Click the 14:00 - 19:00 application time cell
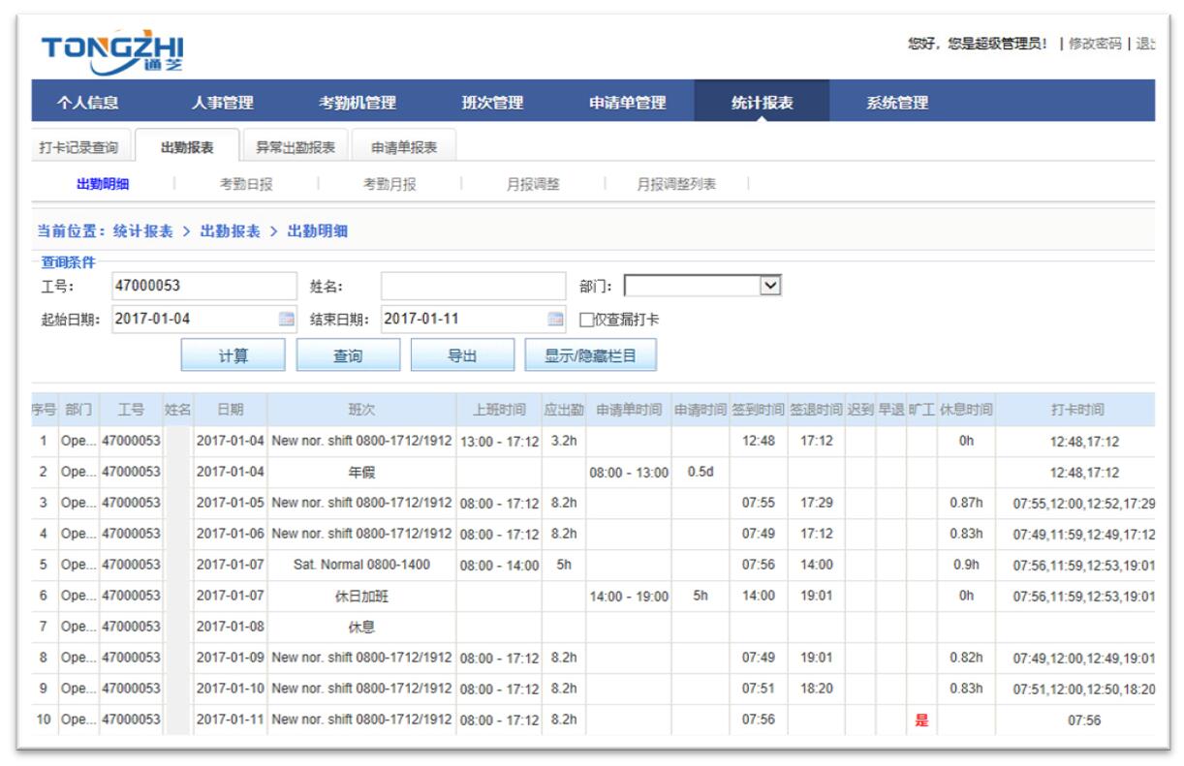Screen dimensions: 1184x766 click(x=629, y=597)
